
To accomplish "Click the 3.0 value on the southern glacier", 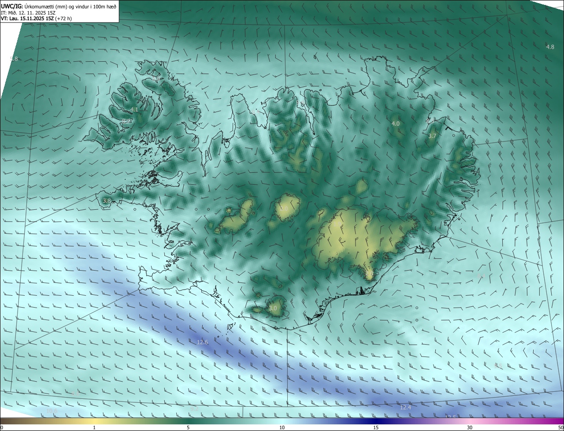I will [273, 308].
